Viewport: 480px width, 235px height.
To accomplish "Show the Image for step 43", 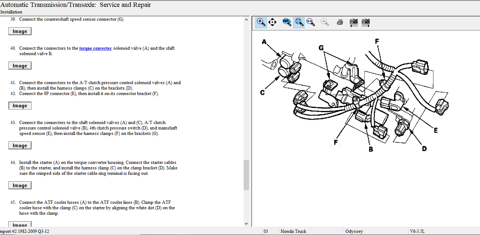I will (x=20, y=146).
